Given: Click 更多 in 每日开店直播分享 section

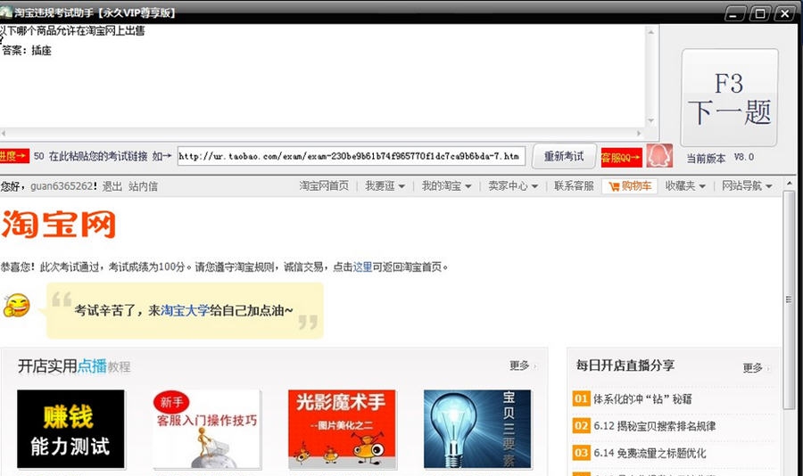Looking at the screenshot, I should click(x=756, y=367).
